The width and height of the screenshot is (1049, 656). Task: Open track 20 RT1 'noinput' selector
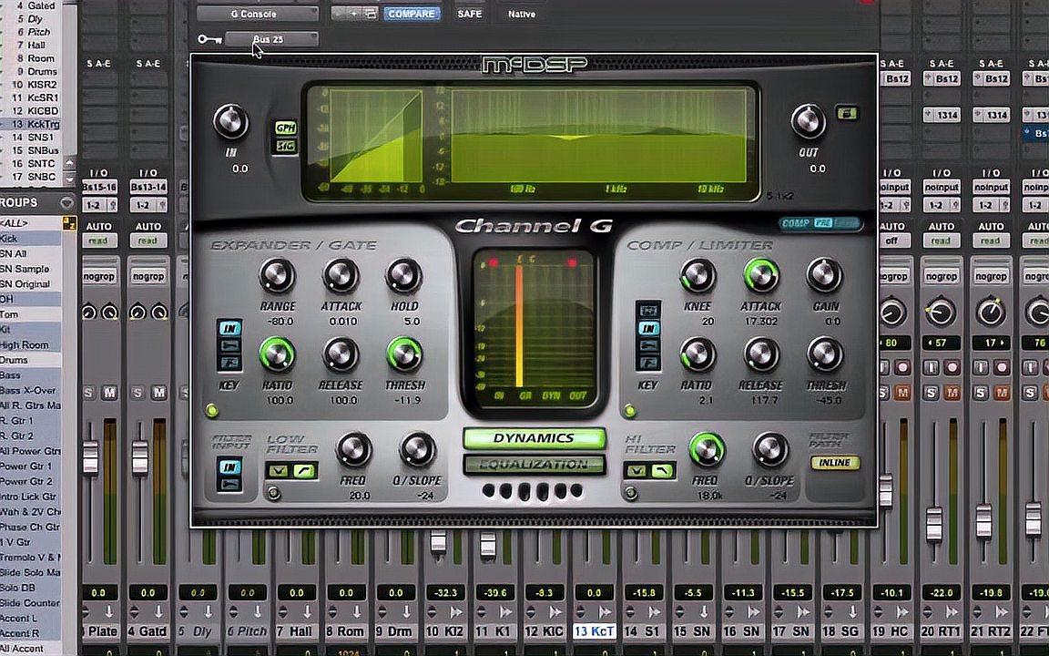click(942, 188)
